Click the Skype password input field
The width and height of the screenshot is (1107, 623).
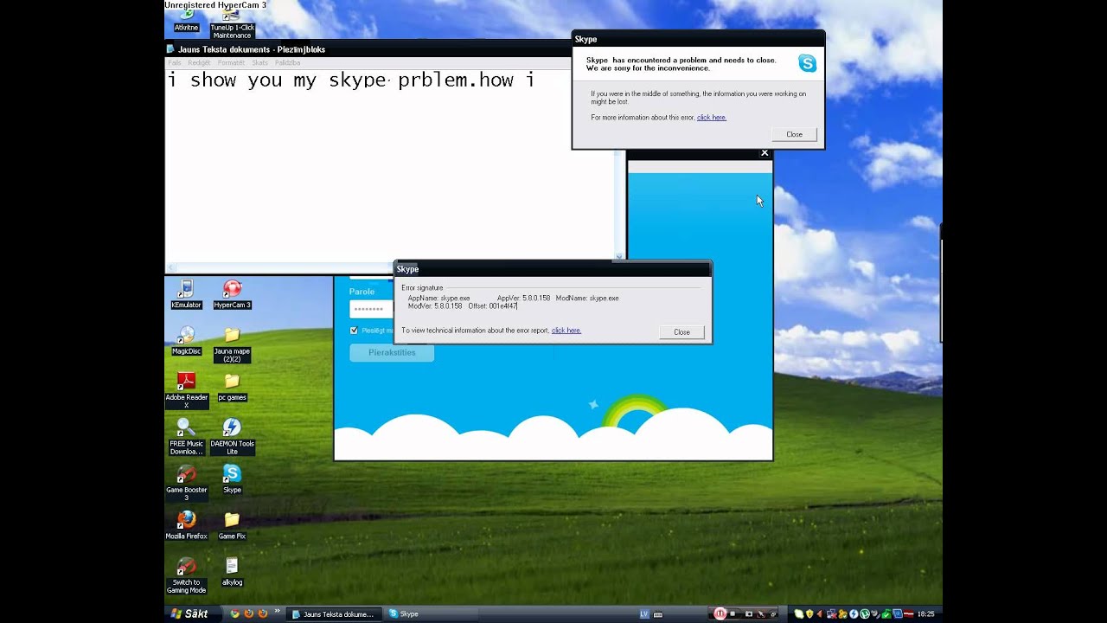coord(372,309)
